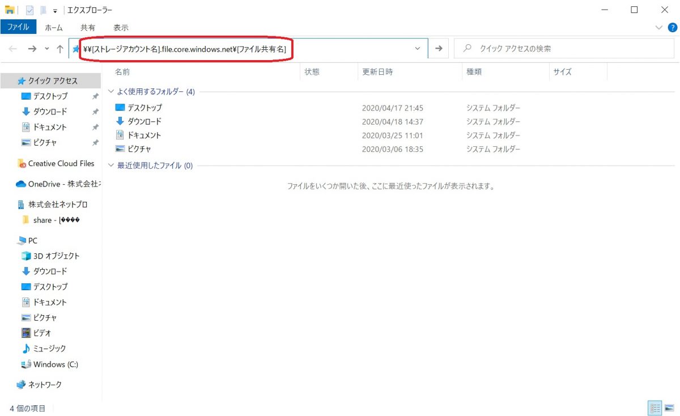Click the Go to address arrow button
This screenshot has height=416, width=680.
pyautogui.click(x=438, y=49)
